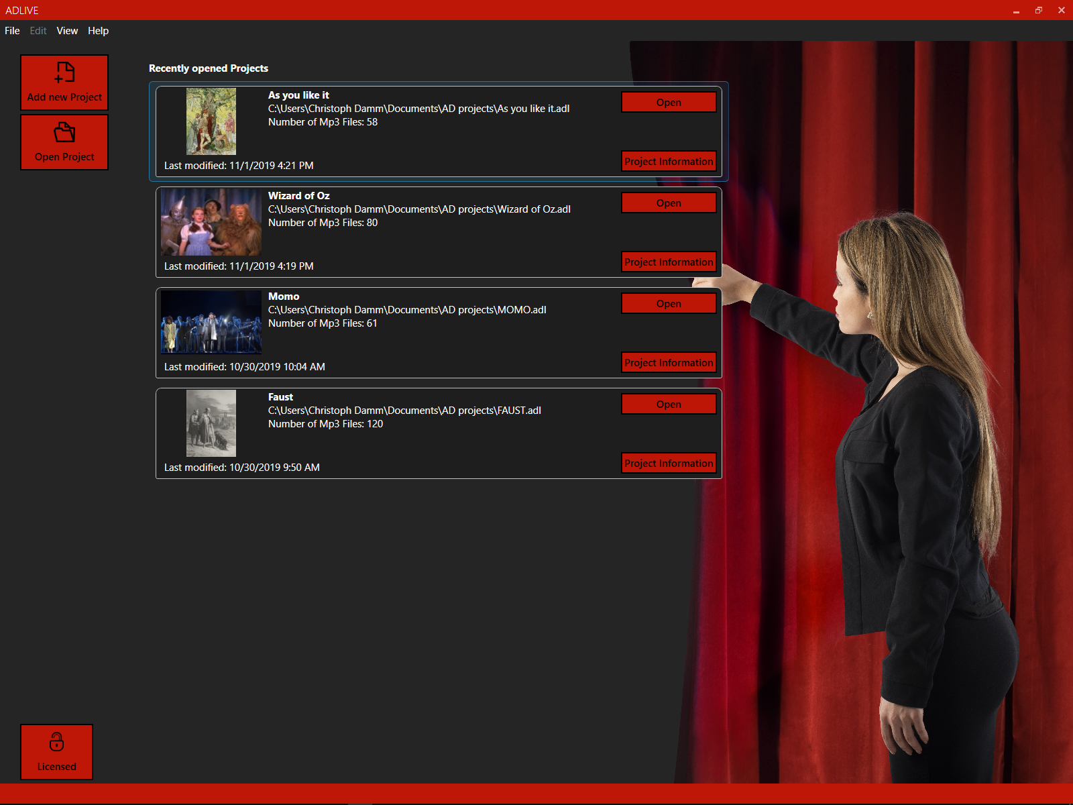Close the ADLIVE window
The height and width of the screenshot is (805, 1073).
1062,10
